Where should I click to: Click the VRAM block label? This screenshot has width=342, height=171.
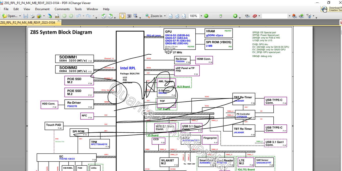210,31
